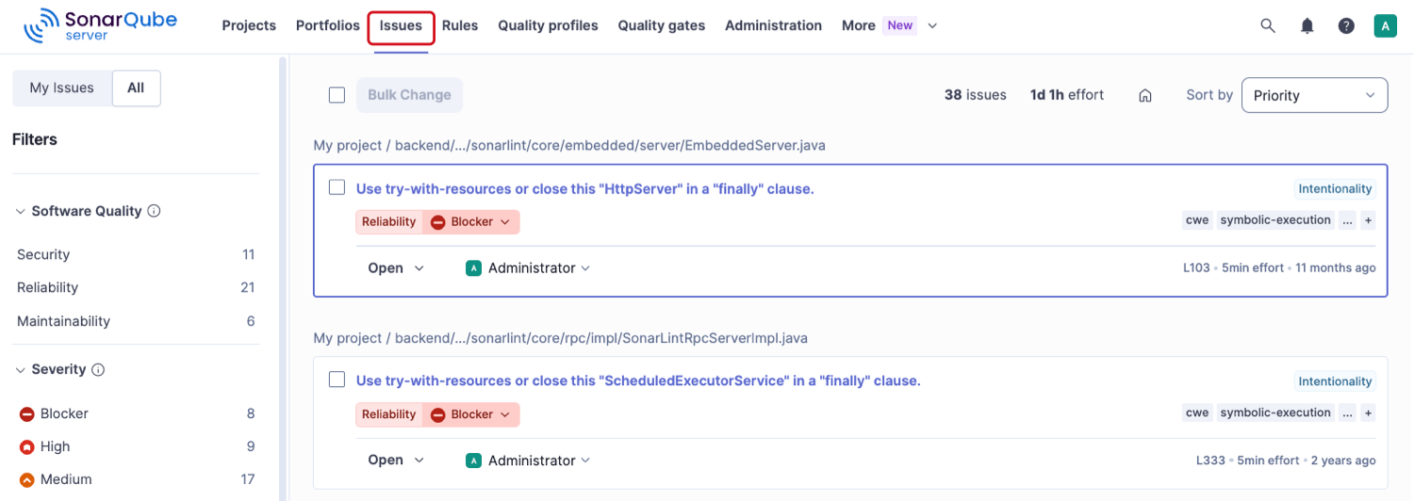Click the Bulk Change button
1414x501 pixels.
pos(409,94)
